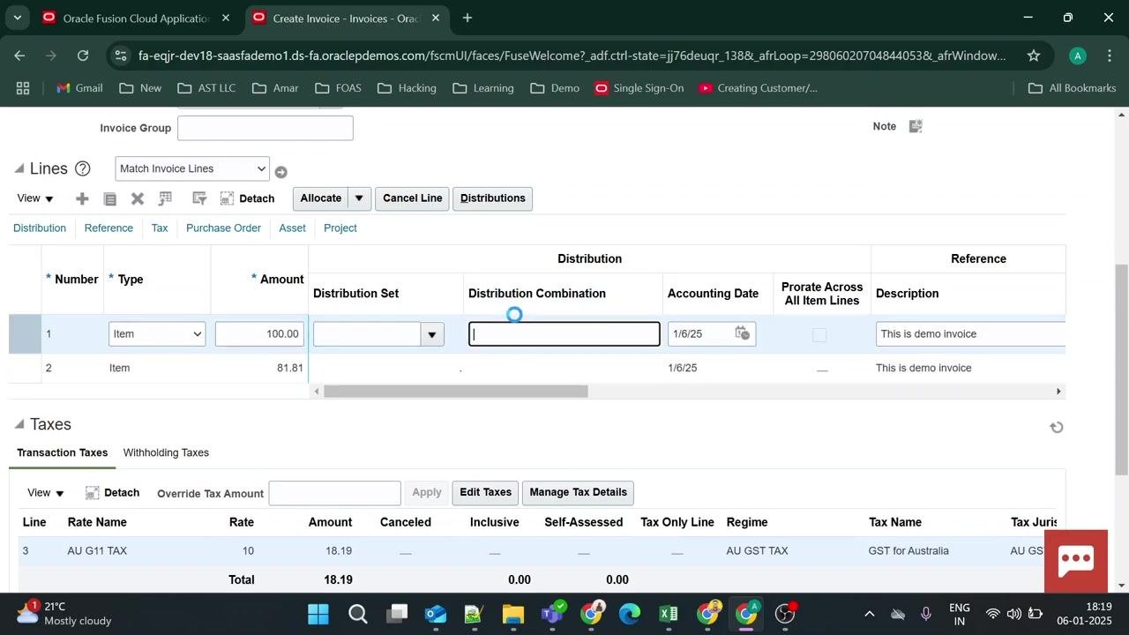Screen dimensions: 1129x635
Task: Click the page vertical scrollbar thumb
Action: click(1121, 370)
